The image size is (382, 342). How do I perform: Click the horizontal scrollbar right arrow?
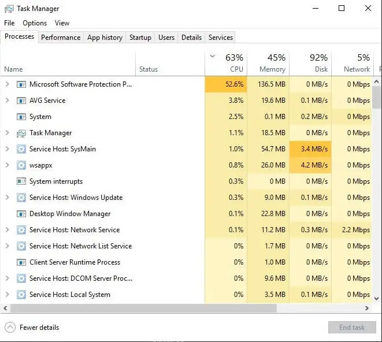(367, 308)
